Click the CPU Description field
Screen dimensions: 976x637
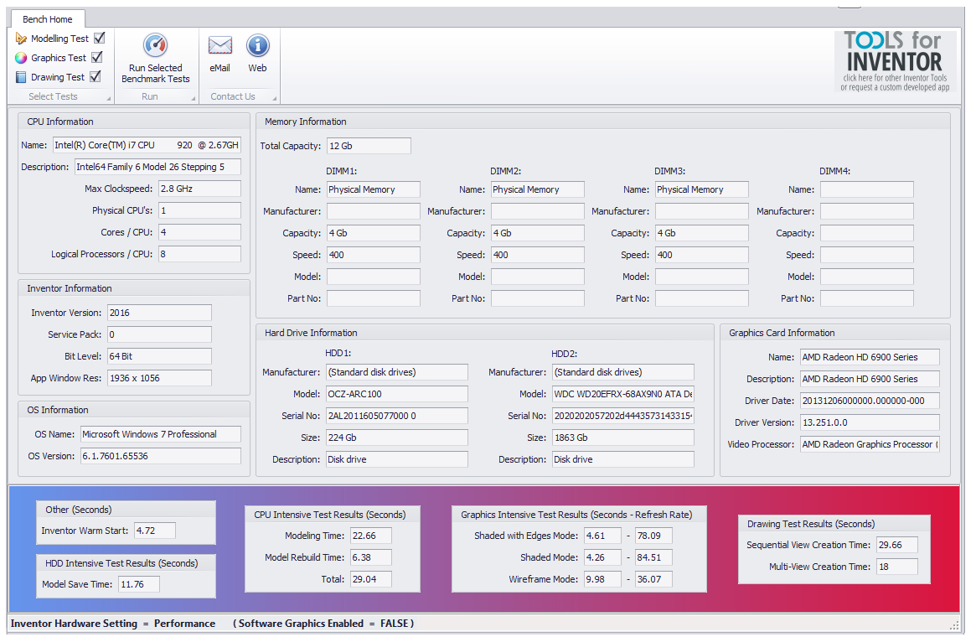click(158, 167)
